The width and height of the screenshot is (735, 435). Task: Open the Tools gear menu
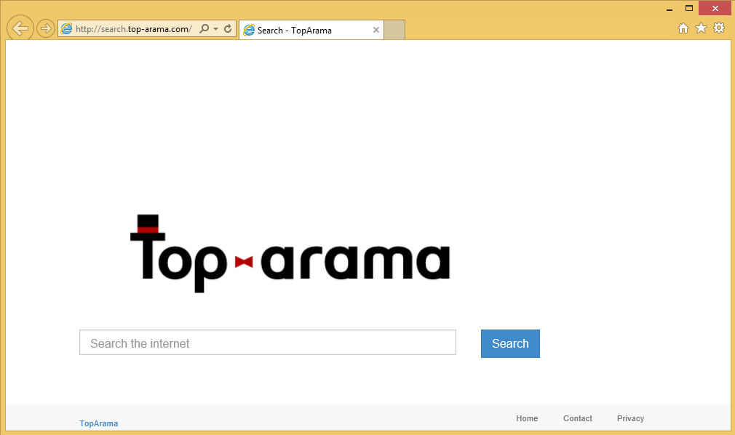coord(719,28)
